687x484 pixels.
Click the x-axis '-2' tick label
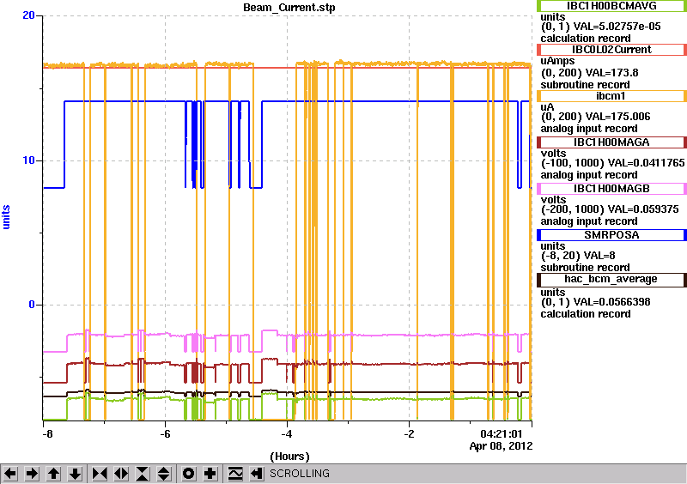point(409,434)
